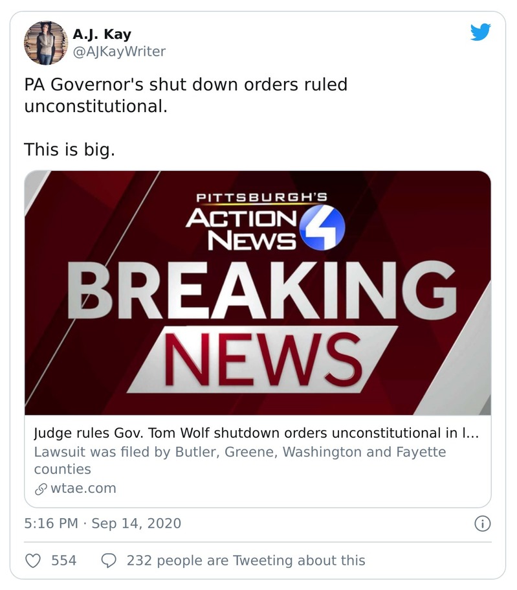Click the Twitter bird logo
Viewport: 517px width, 590px height.
point(480,32)
